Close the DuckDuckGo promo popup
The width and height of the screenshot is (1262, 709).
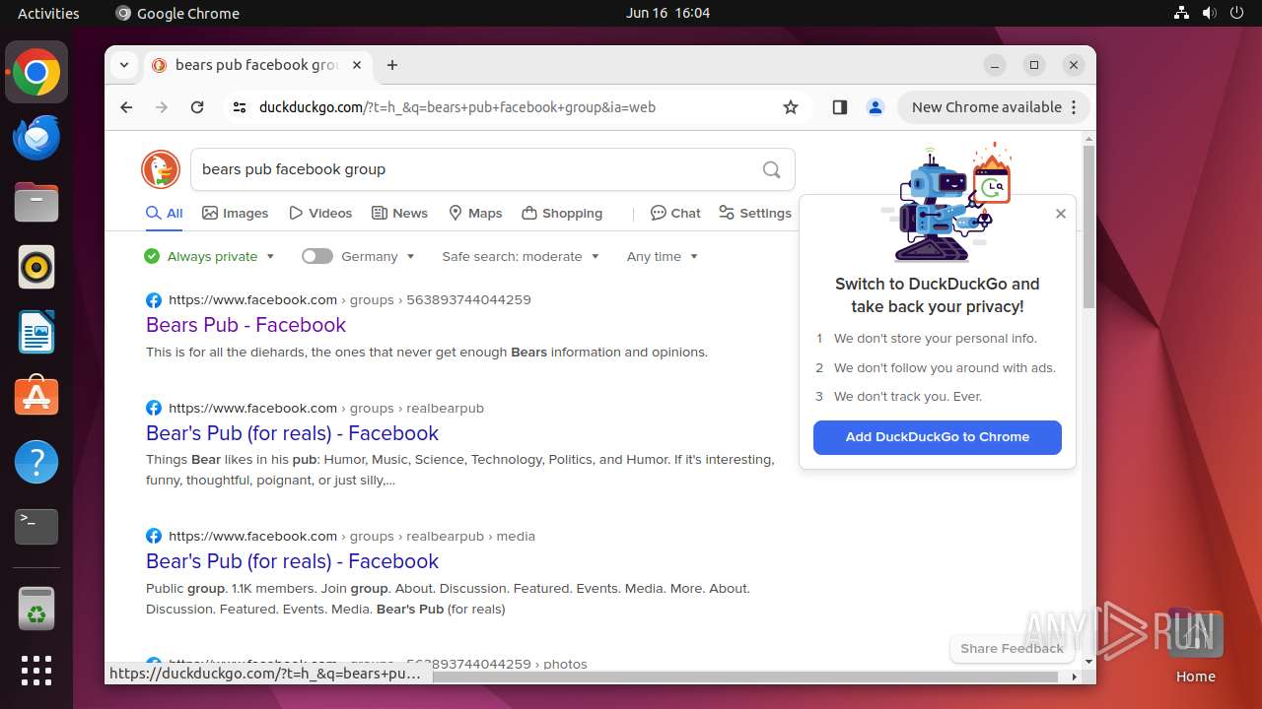pos(1061,213)
